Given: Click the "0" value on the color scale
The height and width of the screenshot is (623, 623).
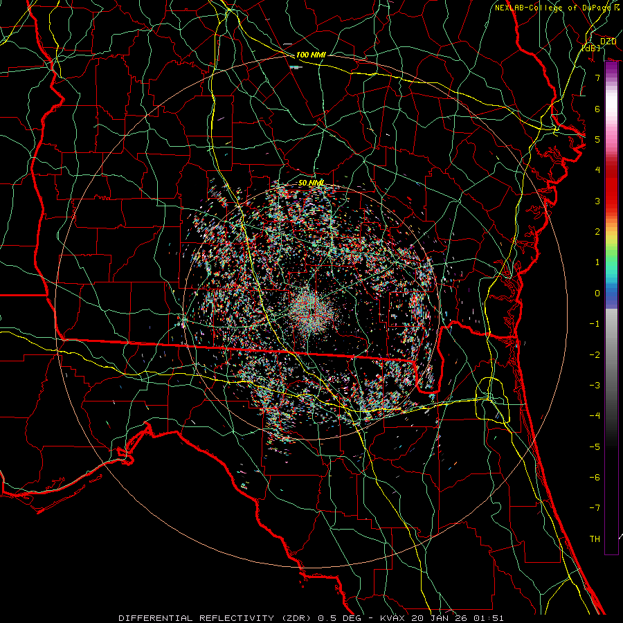Looking at the screenshot, I should click(x=597, y=294).
